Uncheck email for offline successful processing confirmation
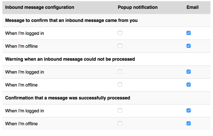This screenshot has height=136, width=213. tap(188, 123)
